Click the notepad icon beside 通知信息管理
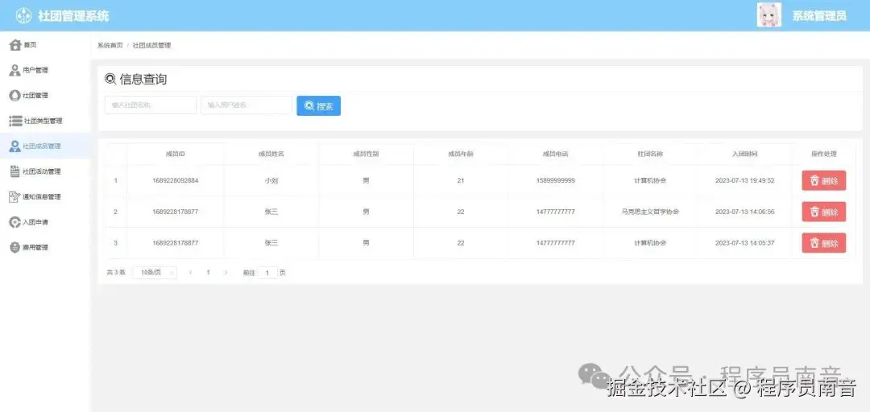This screenshot has width=870, height=412. [15, 197]
